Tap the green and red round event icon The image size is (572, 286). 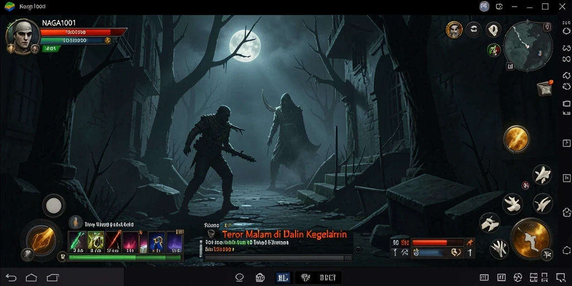pyautogui.click(x=494, y=50)
